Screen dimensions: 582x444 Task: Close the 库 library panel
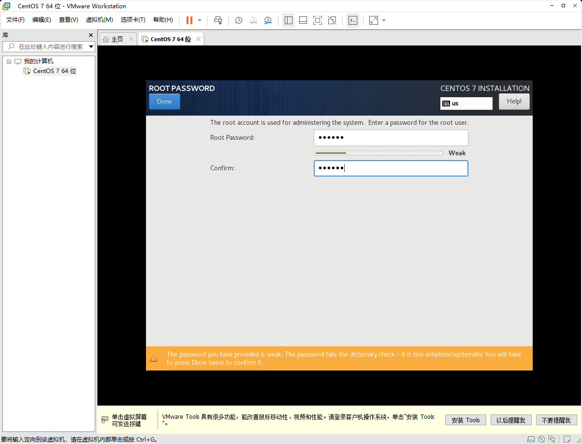click(x=90, y=35)
